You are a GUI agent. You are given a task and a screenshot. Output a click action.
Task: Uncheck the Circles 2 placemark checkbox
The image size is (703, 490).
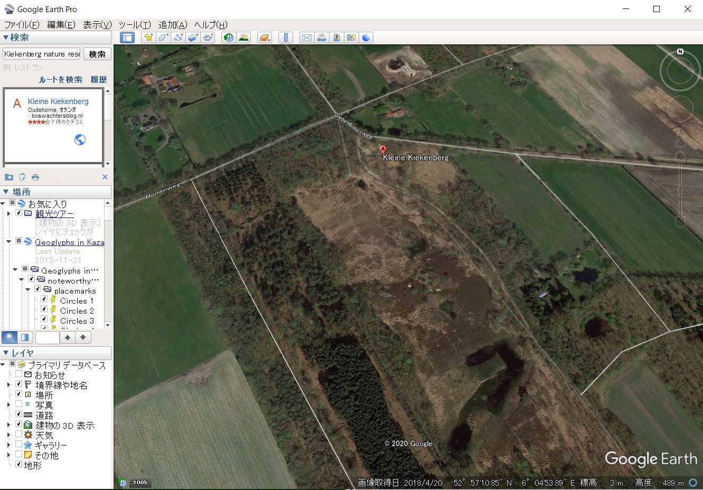[44, 309]
